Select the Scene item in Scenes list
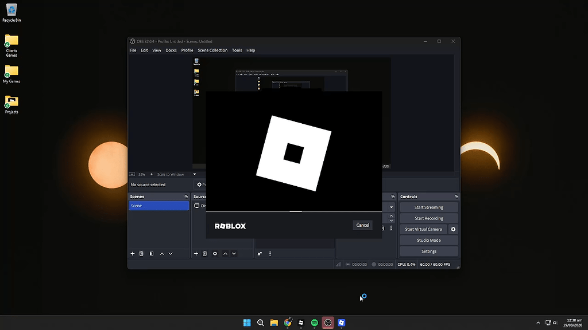 click(158, 206)
